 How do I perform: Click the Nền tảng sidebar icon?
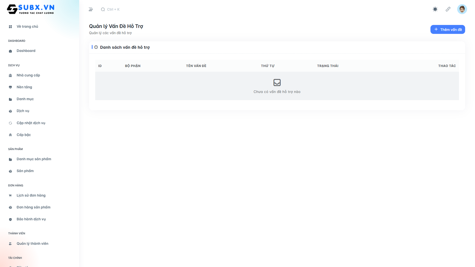tap(10, 87)
